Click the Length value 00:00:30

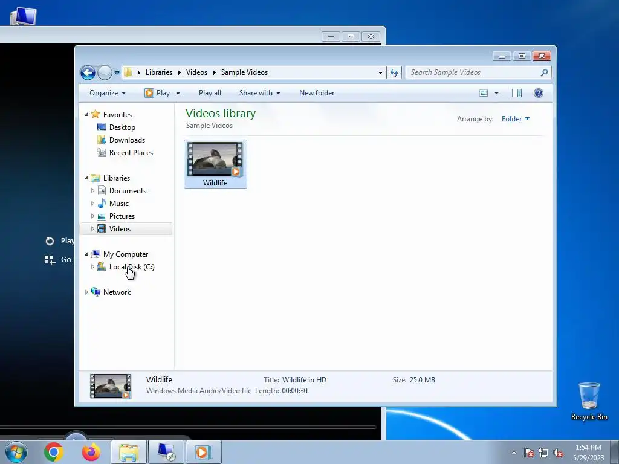point(294,391)
